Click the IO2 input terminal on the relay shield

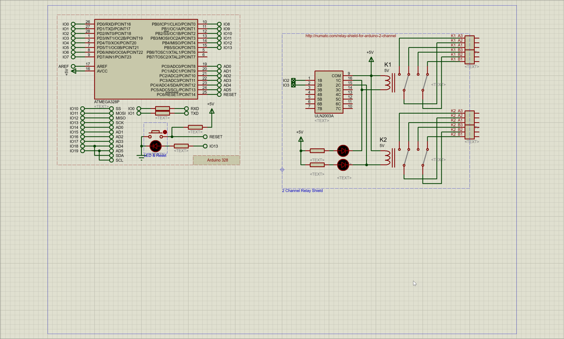(x=293, y=80)
